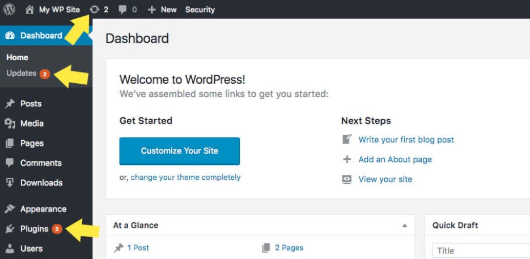Open the Security menu in admin bar
This screenshot has width=530, height=259.
[x=200, y=10]
